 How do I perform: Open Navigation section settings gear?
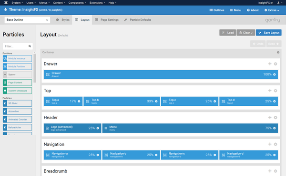pos(276,144)
